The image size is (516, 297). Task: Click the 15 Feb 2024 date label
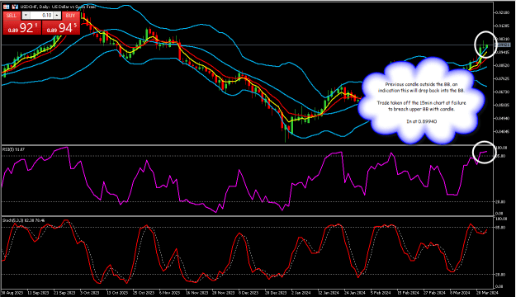coord(407,292)
